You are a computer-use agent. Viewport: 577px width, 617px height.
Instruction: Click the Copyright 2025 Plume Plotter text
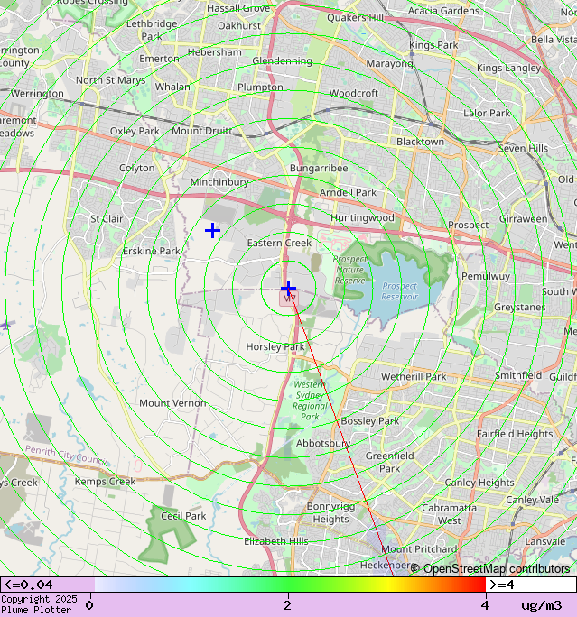(x=40, y=604)
